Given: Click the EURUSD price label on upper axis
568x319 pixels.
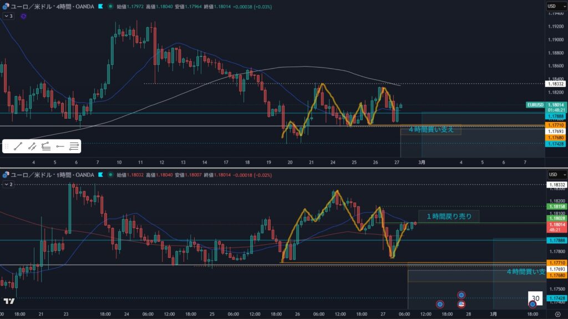Looking at the screenshot, I should click(535, 104).
